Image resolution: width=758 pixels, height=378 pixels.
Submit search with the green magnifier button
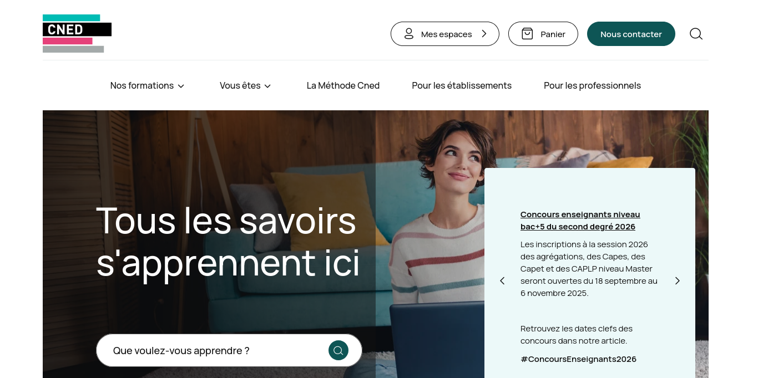pos(338,350)
